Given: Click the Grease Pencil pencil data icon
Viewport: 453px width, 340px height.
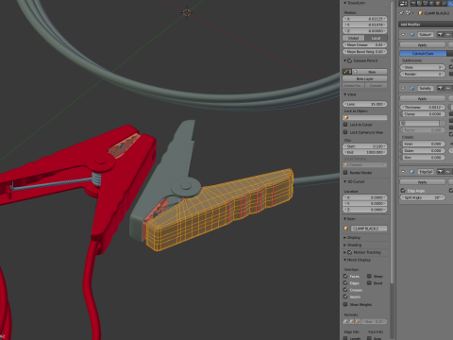Looking at the screenshot, I should point(347,72).
